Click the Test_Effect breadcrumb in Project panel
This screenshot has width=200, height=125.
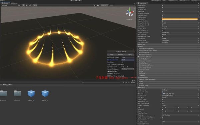click(x=8, y=85)
